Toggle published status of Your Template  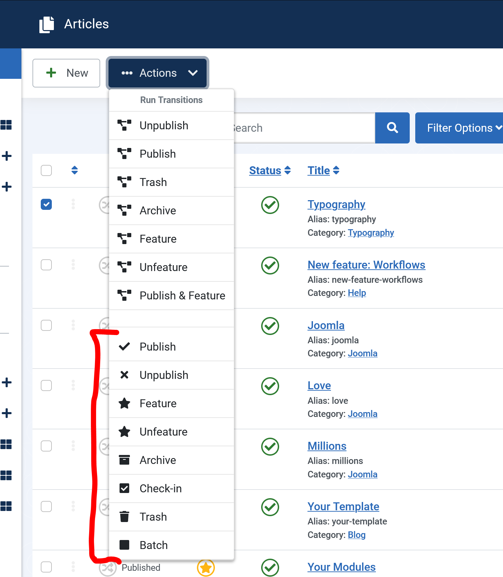(270, 507)
